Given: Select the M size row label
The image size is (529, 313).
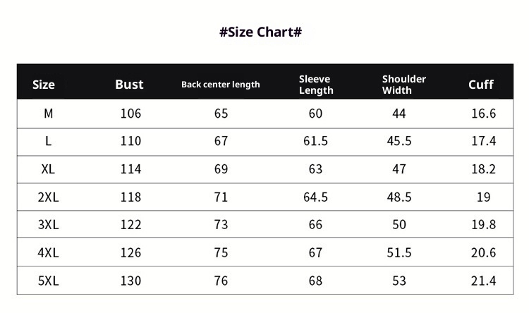Looking at the screenshot, I should 48,113.
